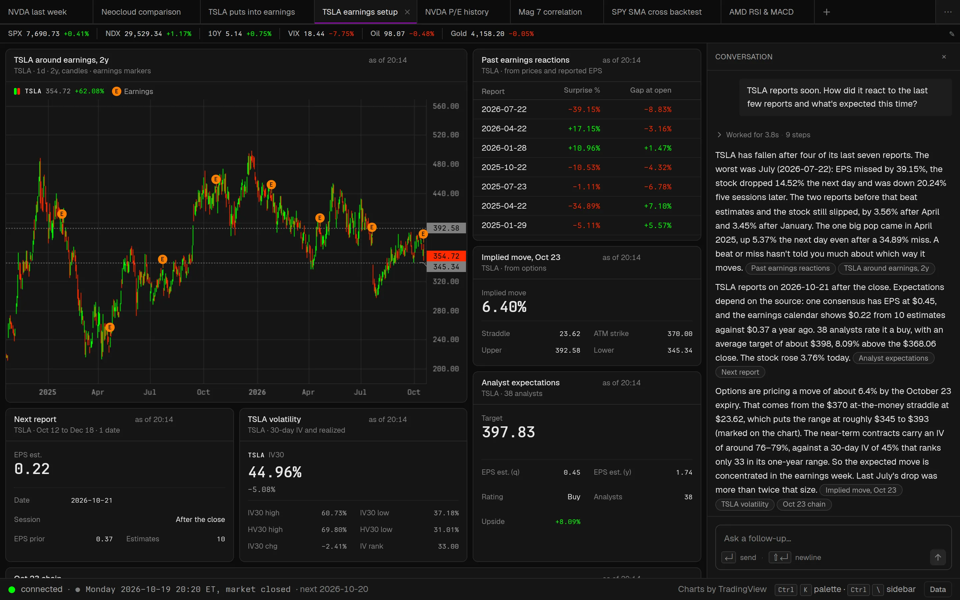
Task: Click the Surprise % column header
Action: [582, 90]
